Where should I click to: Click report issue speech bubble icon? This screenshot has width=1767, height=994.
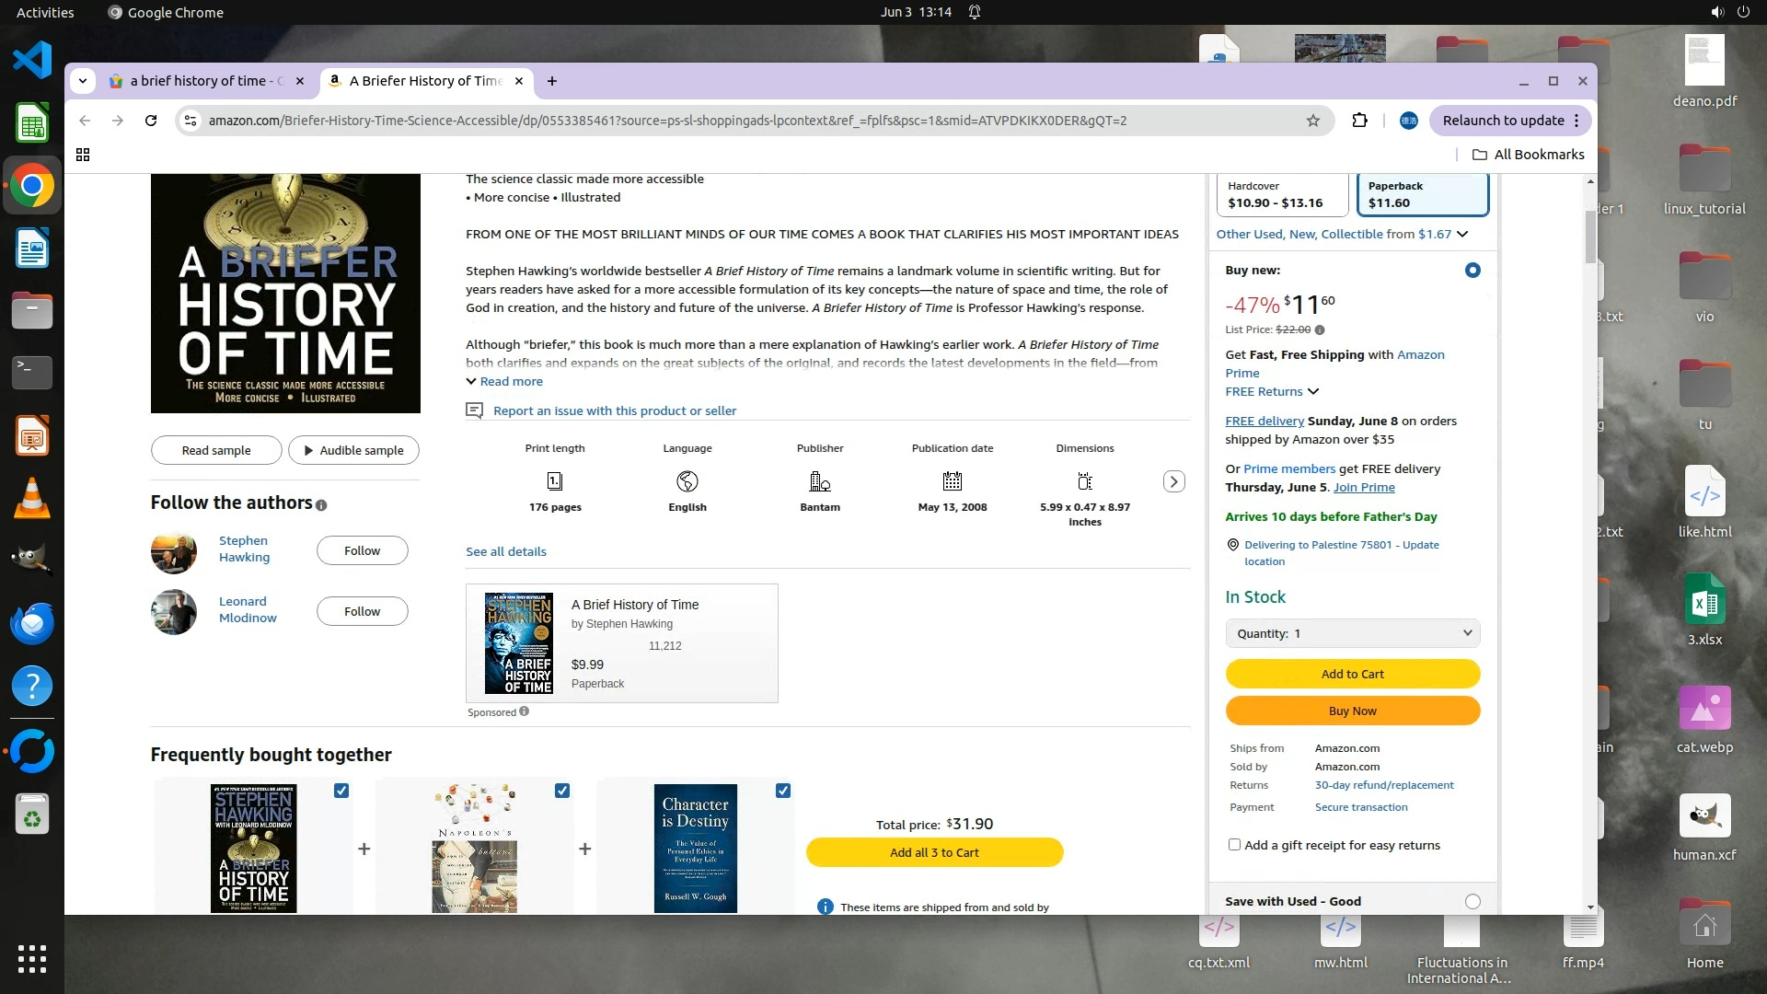coord(475,410)
